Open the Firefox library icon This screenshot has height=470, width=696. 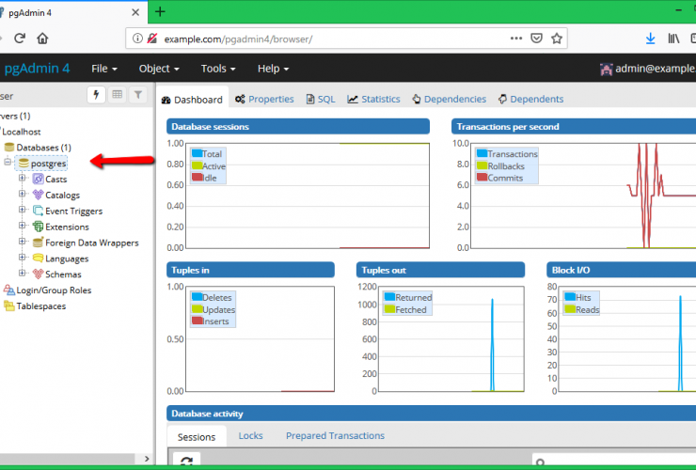pos(674,39)
